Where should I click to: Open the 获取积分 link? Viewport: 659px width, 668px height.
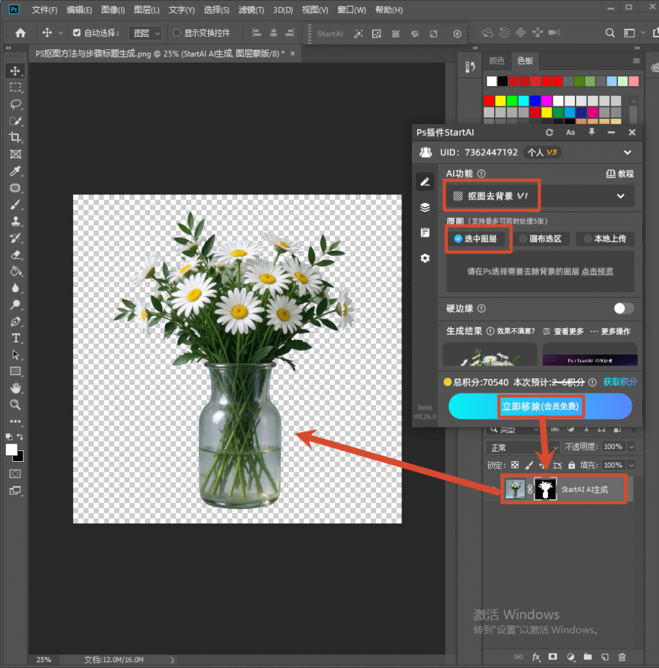pos(620,382)
